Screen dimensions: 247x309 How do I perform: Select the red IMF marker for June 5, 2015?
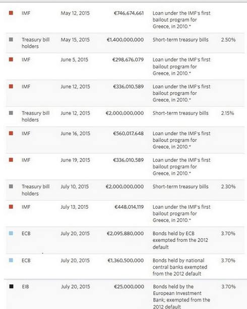pos(11,59)
